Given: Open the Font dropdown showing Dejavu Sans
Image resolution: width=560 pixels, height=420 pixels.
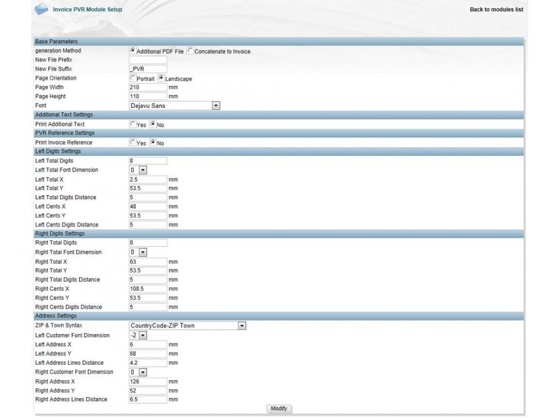Looking at the screenshot, I should 174,106.
